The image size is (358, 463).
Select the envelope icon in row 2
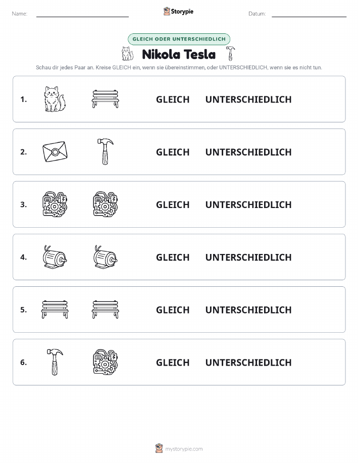tap(55, 152)
